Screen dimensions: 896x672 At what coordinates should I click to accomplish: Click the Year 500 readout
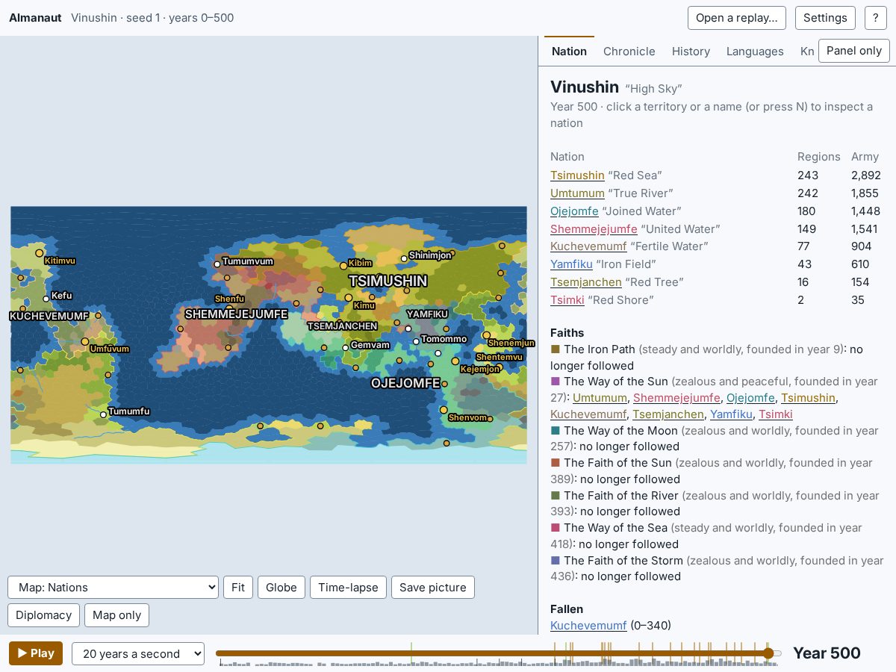[827, 653]
